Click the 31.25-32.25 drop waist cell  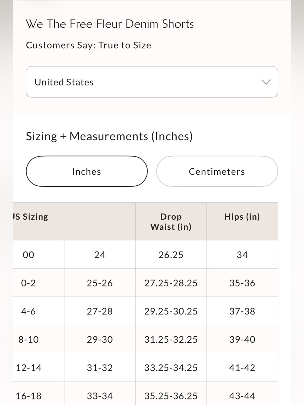point(171,339)
